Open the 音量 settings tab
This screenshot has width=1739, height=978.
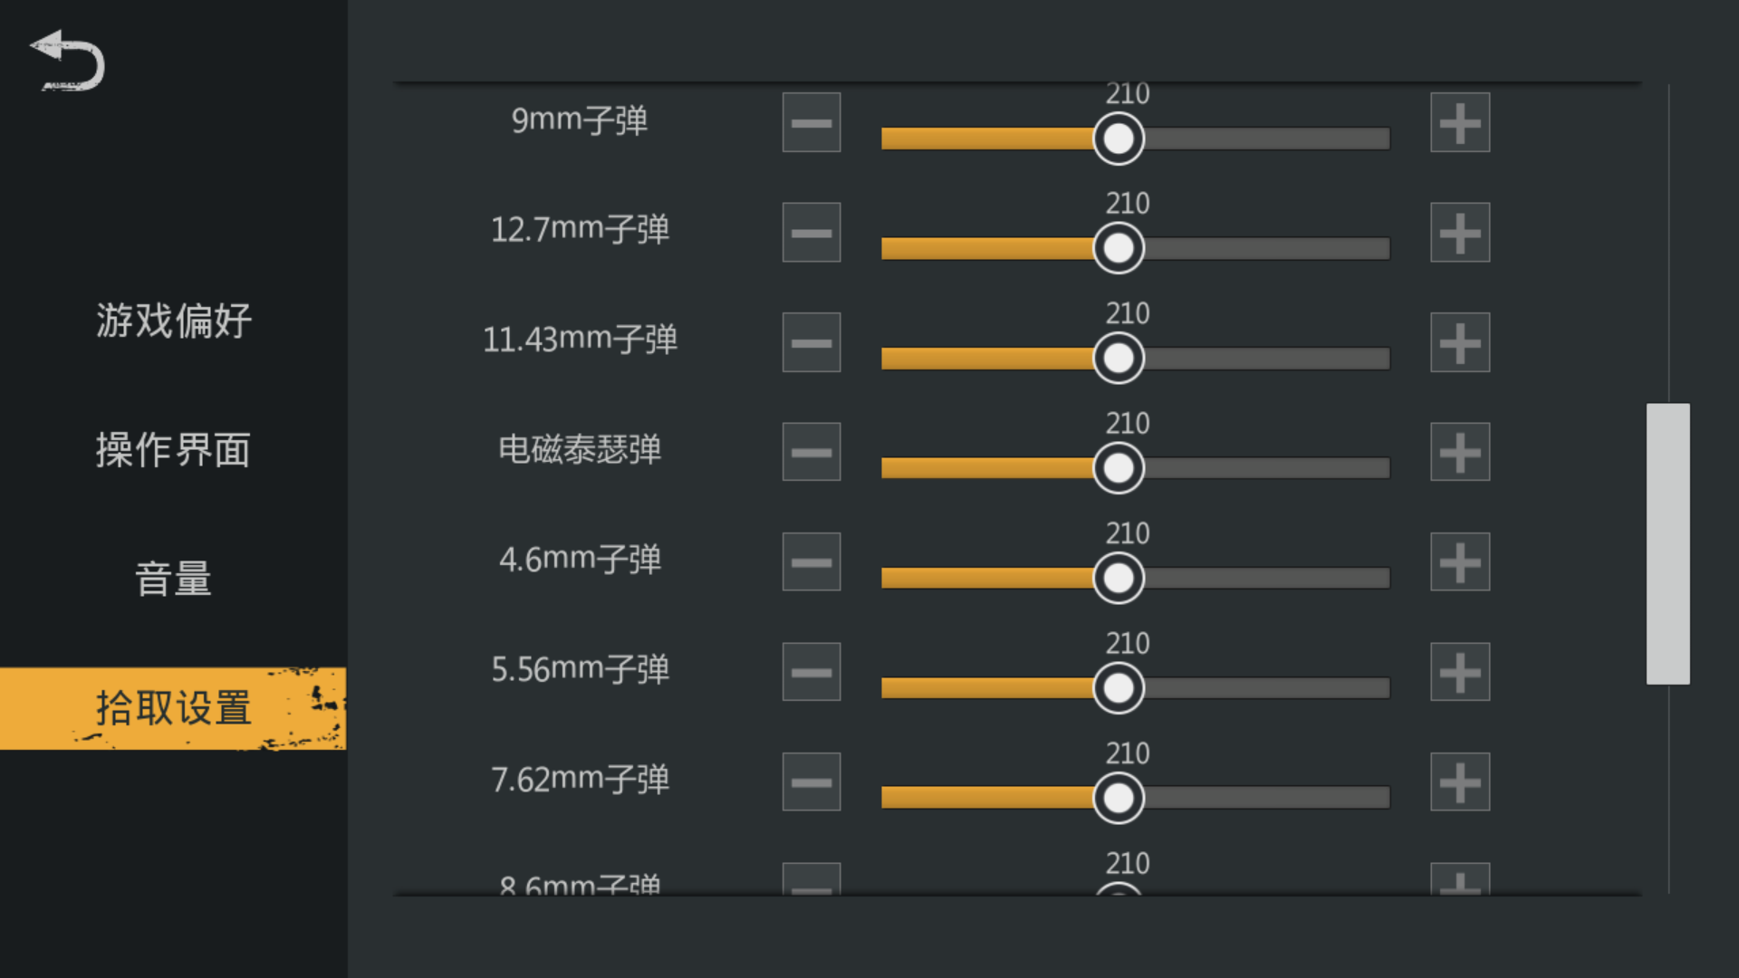pyautogui.click(x=173, y=580)
